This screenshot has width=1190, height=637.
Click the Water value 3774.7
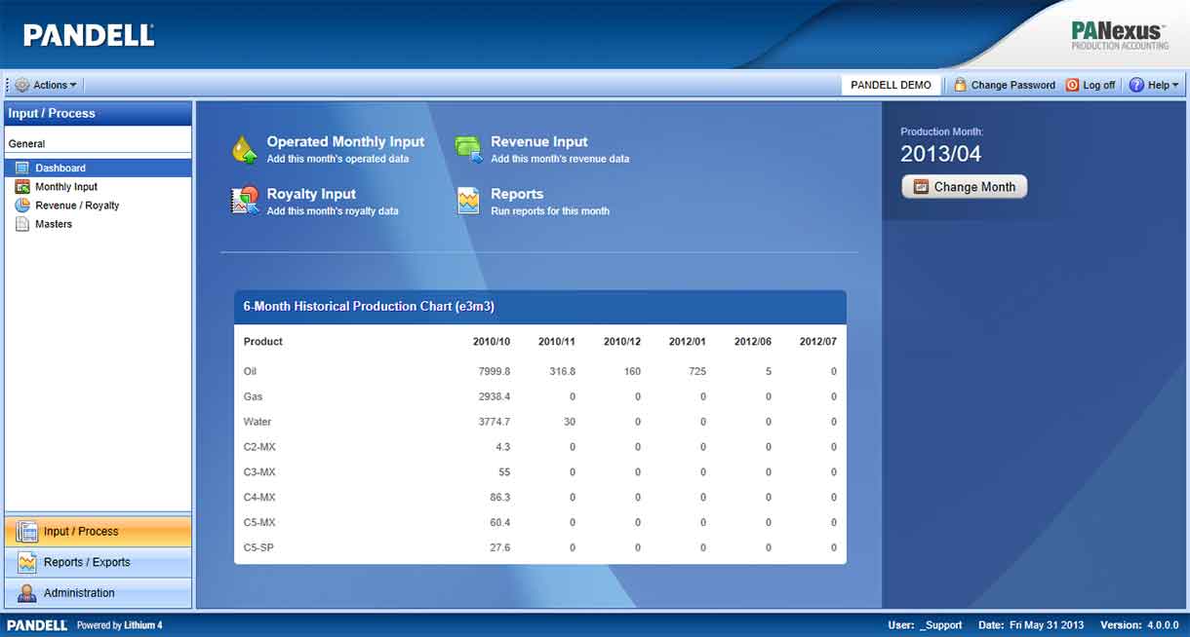pos(495,422)
